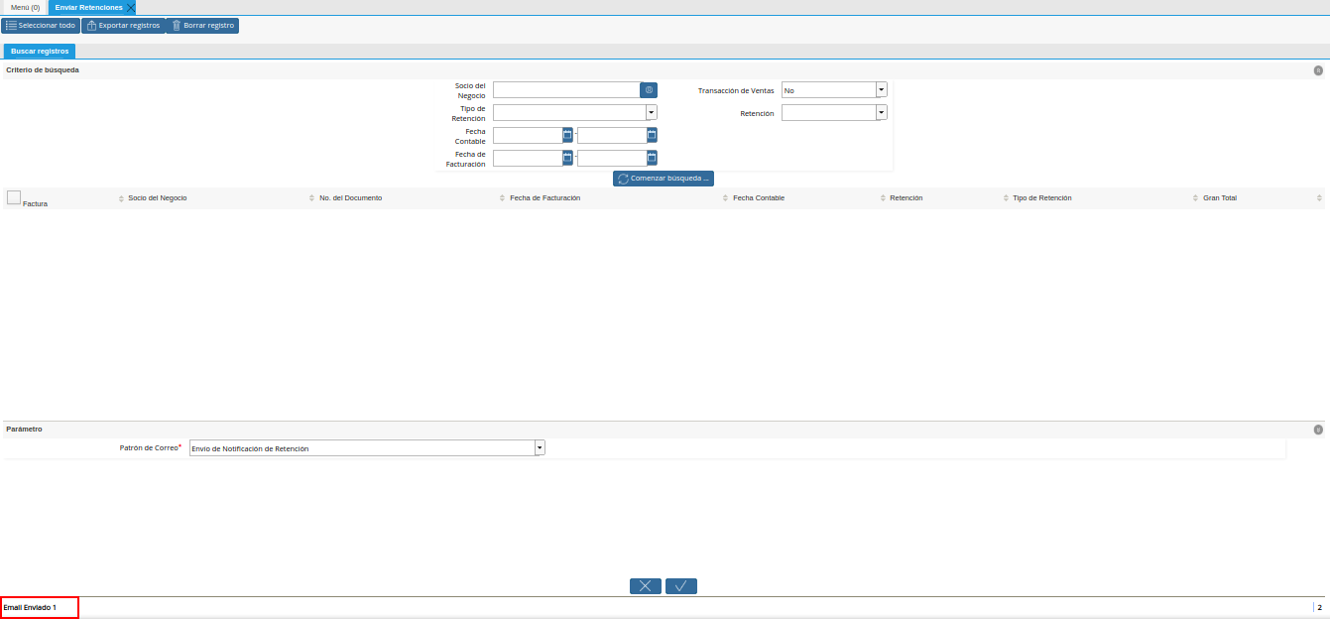The image size is (1330, 619).
Task: Click the Borrar registro button
Action: (203, 26)
